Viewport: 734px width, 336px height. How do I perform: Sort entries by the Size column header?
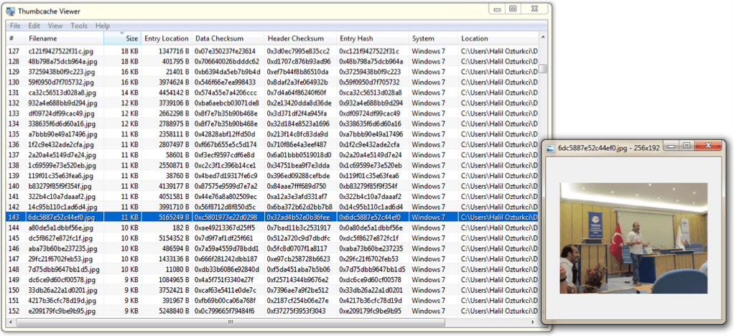click(x=131, y=39)
